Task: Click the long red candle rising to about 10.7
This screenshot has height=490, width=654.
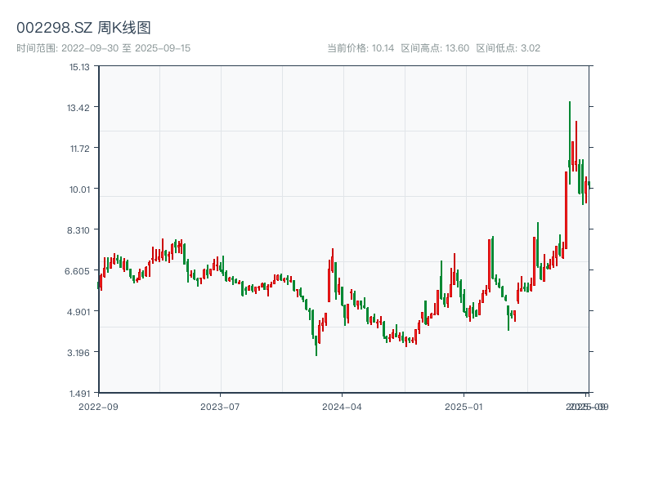Action: [566, 210]
